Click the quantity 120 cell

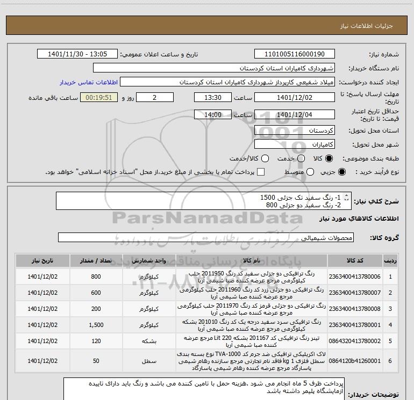(x=96, y=341)
